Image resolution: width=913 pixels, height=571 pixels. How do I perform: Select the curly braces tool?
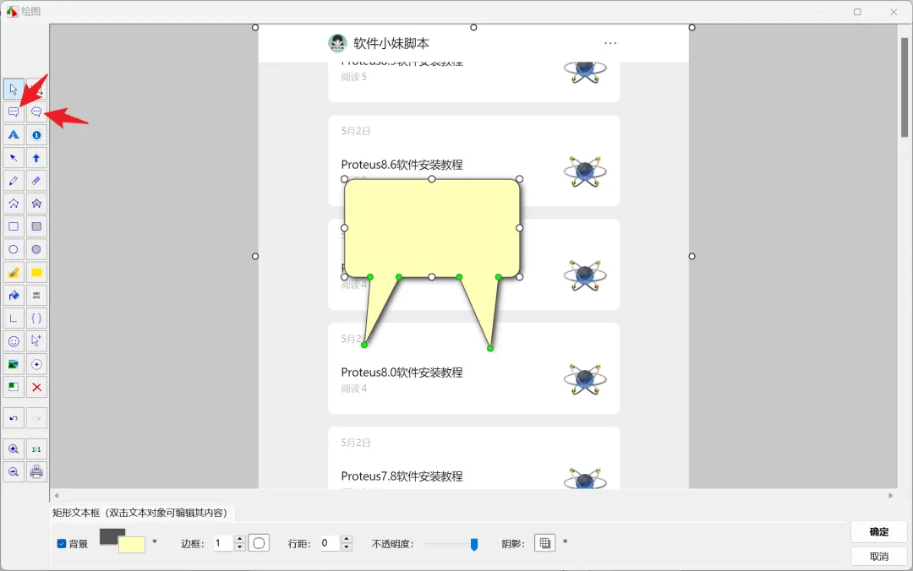[36, 318]
